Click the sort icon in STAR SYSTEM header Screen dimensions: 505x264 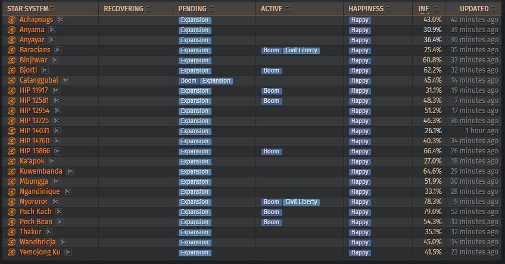(x=52, y=9)
